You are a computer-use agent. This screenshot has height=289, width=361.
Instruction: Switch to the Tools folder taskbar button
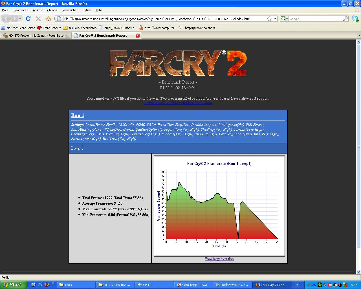(x=76, y=285)
